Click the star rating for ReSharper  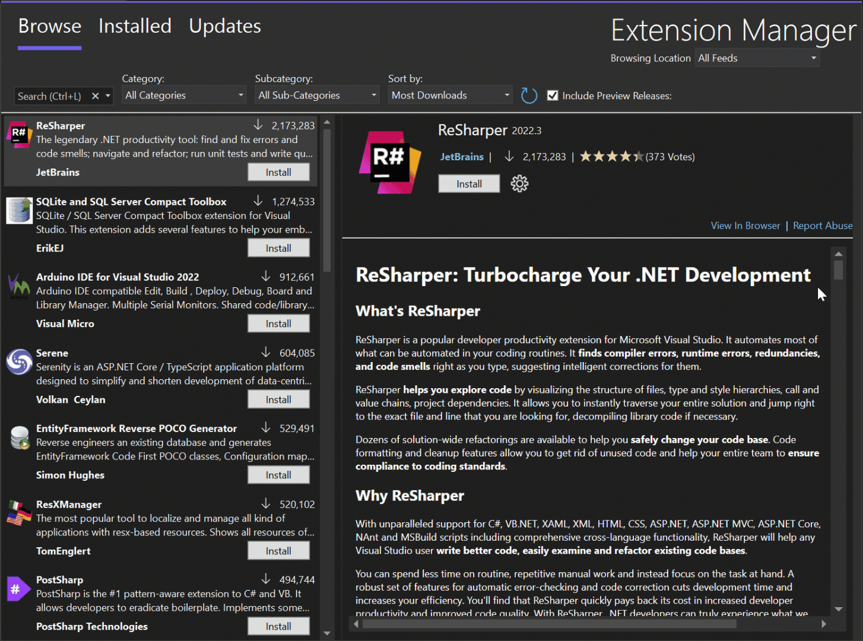[611, 157]
